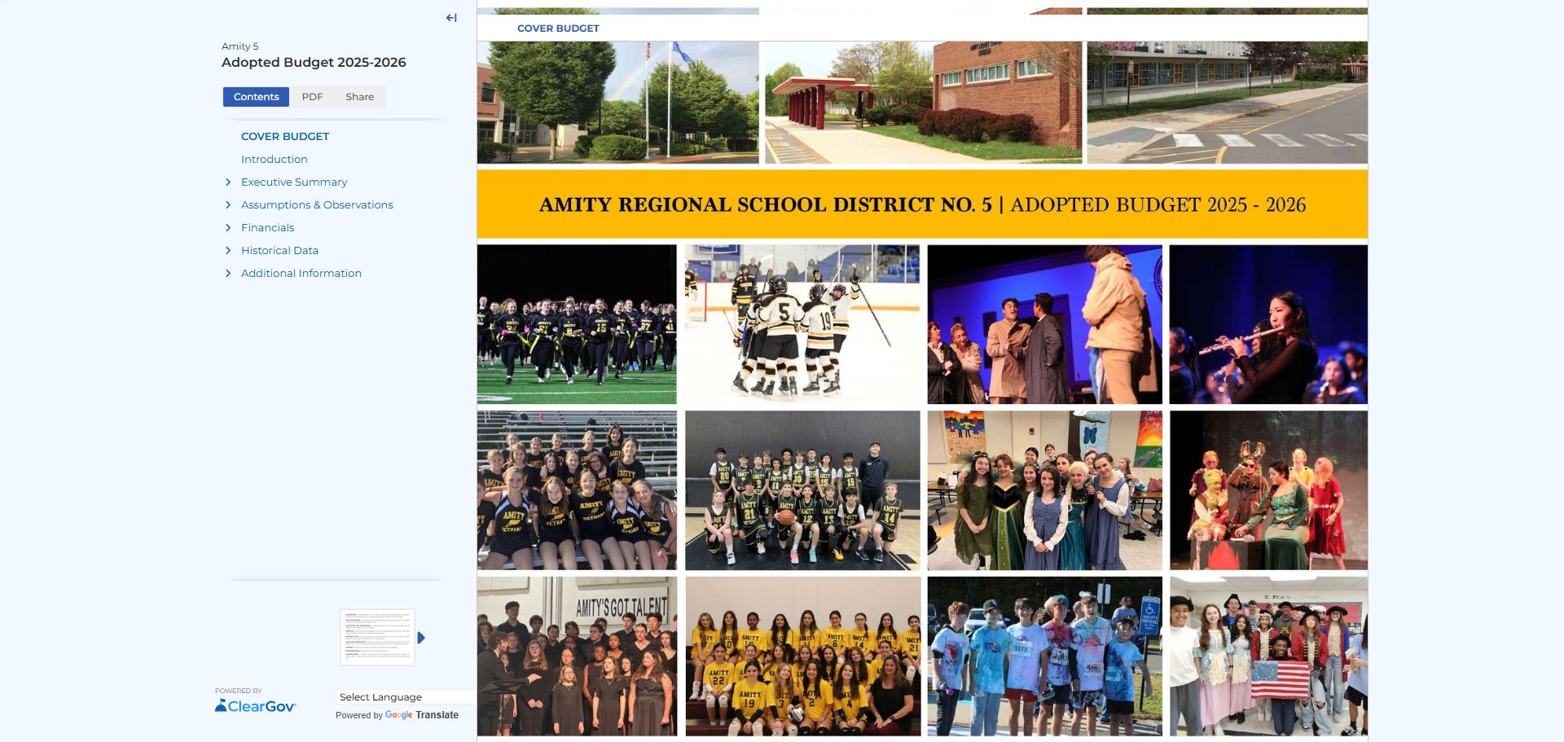This screenshot has height=742, width=1564.
Task: Go to next page using blue arrow
Action: [421, 638]
